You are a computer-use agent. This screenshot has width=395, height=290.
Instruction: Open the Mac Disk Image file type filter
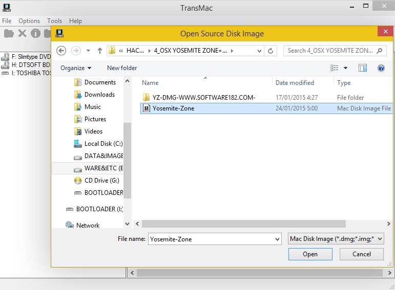tap(336, 239)
